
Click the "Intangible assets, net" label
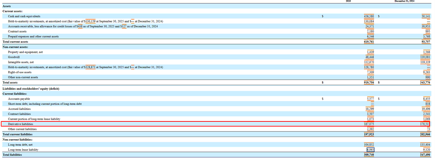tap(22, 62)
